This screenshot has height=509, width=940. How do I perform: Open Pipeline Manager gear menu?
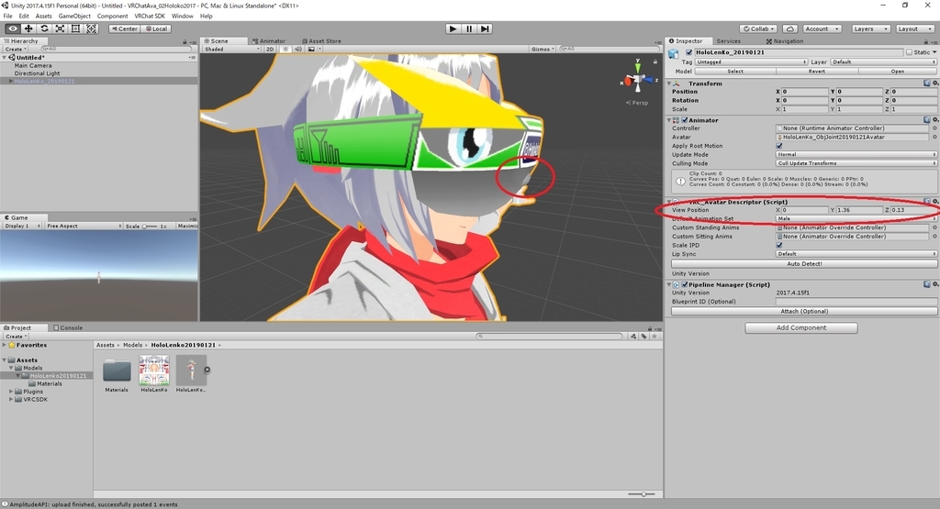pyautogui.click(x=934, y=284)
